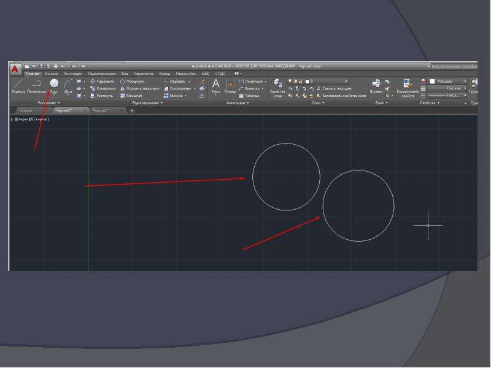Click the Перенести move button

point(102,82)
